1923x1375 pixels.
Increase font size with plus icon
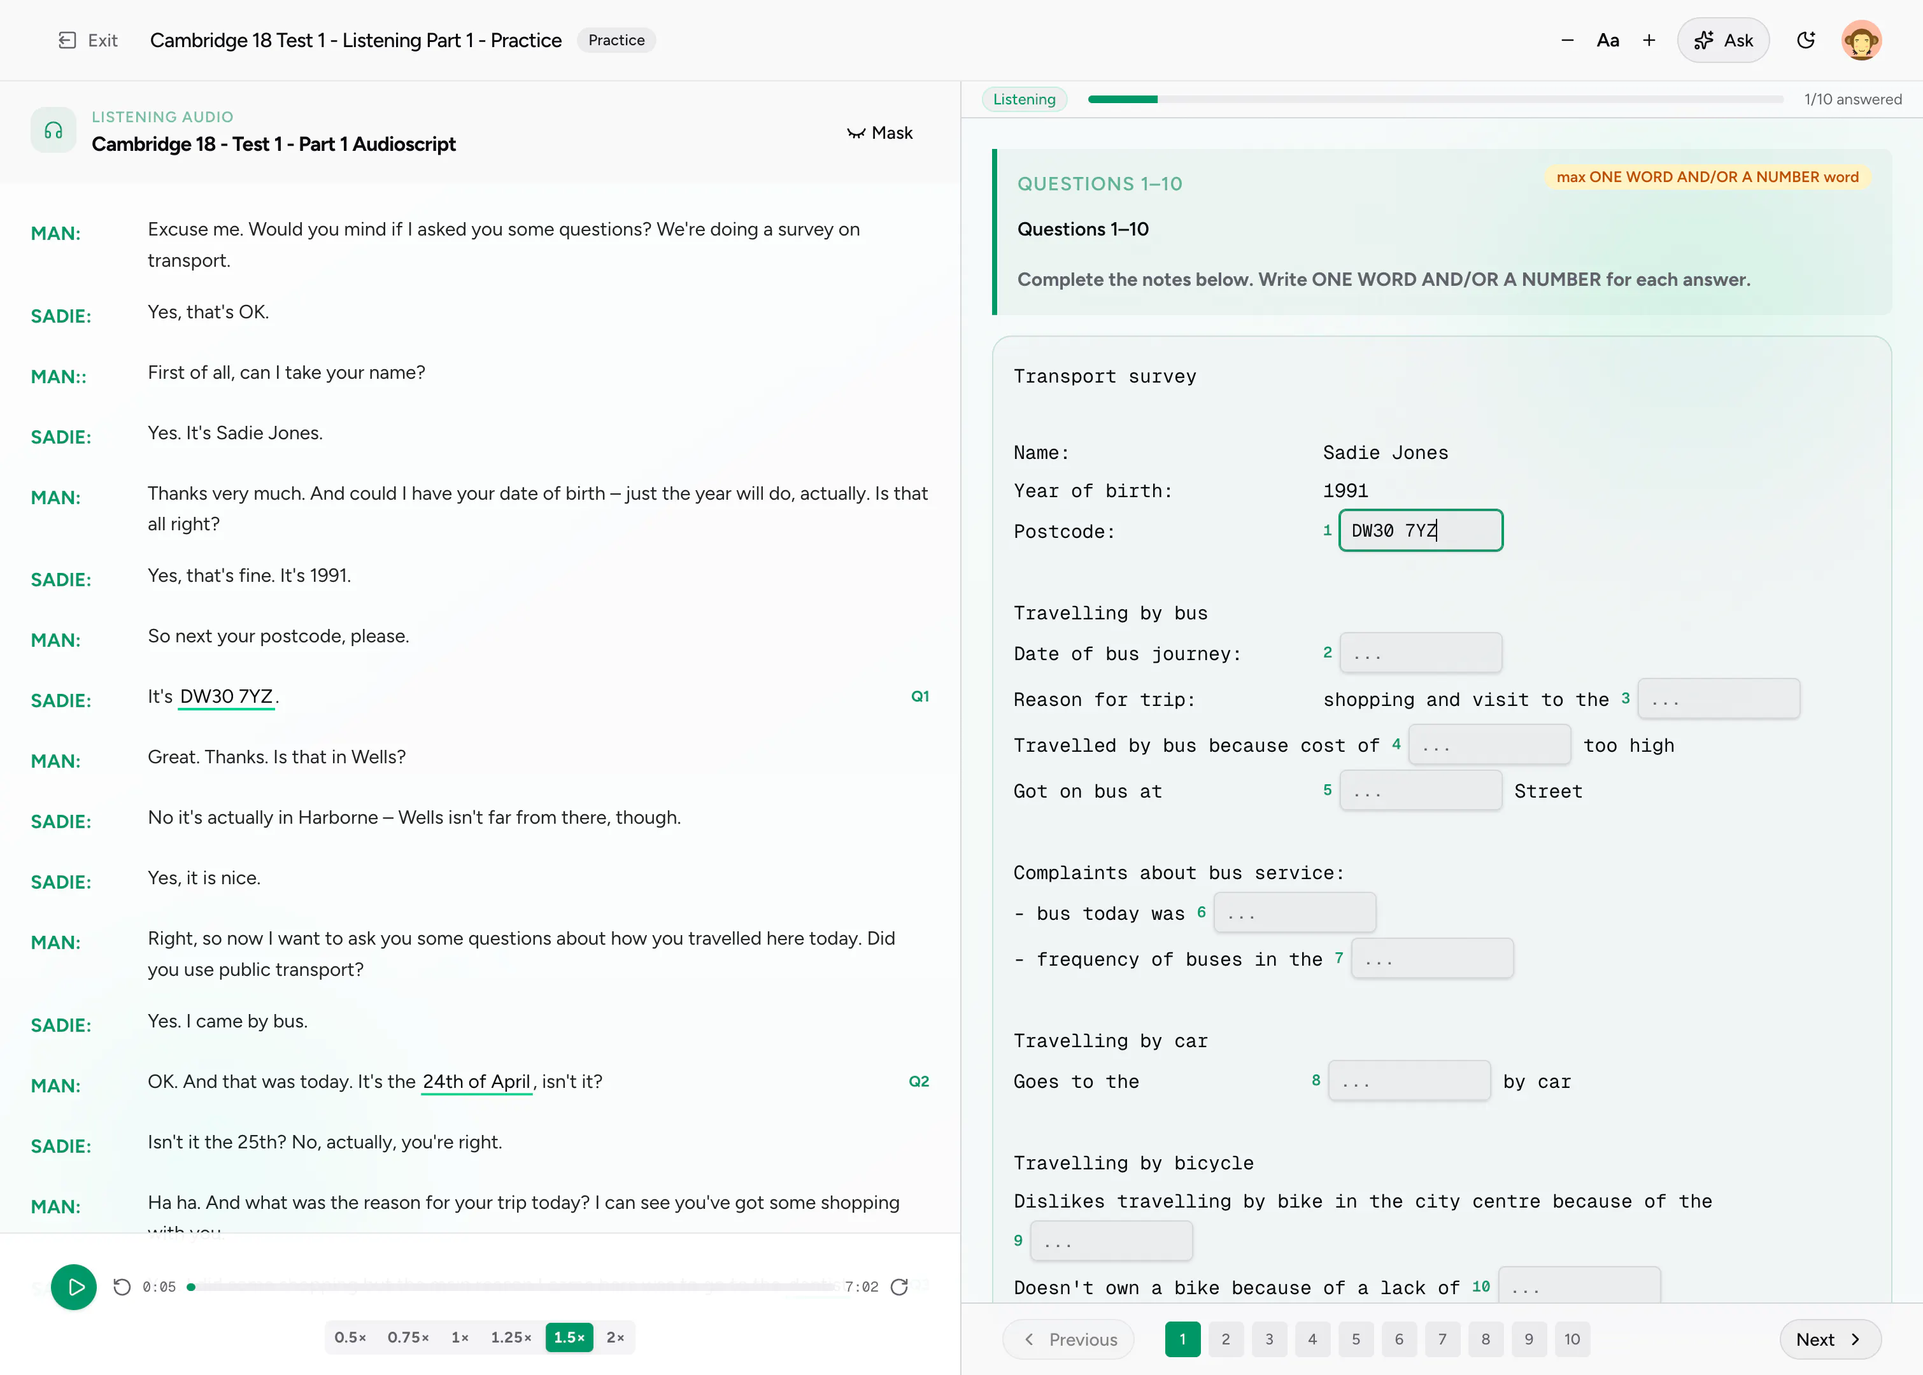click(x=1649, y=40)
